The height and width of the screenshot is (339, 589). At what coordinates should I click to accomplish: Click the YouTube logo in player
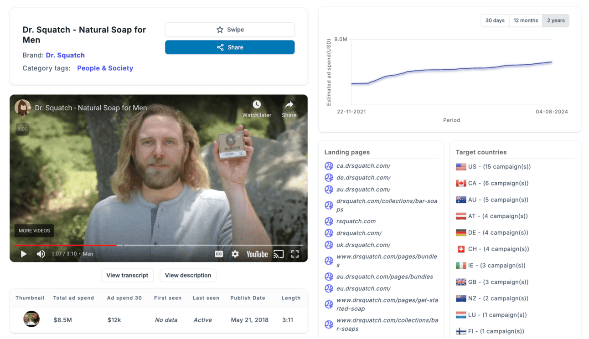point(257,254)
